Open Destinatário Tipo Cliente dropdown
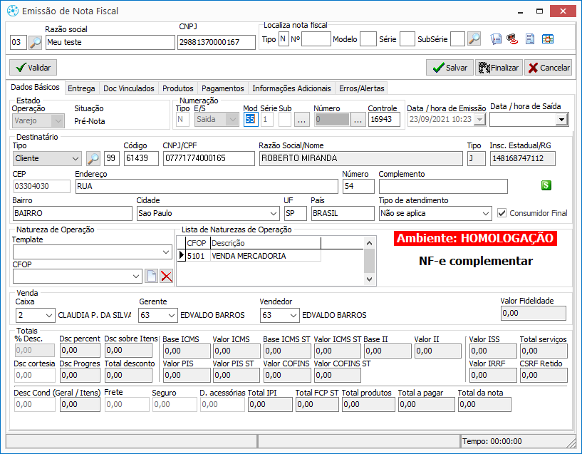 pyautogui.click(x=76, y=158)
